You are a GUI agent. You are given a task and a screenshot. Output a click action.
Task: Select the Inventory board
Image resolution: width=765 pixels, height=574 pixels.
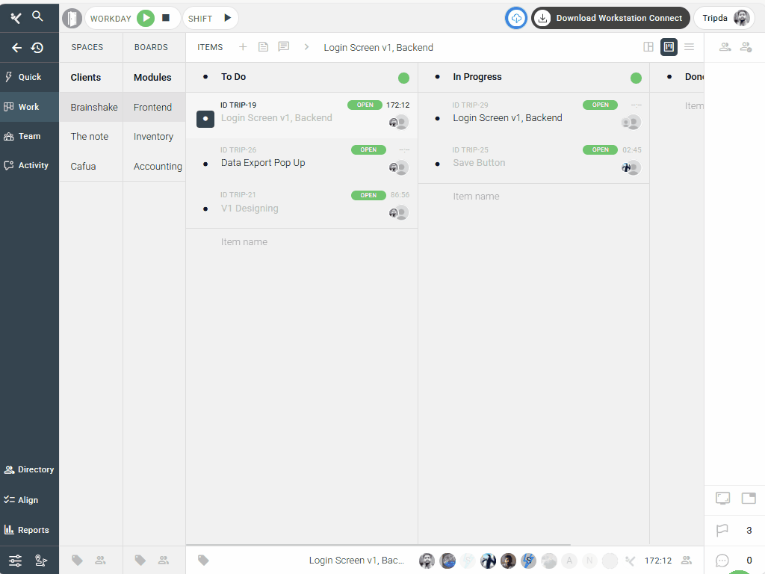(153, 137)
